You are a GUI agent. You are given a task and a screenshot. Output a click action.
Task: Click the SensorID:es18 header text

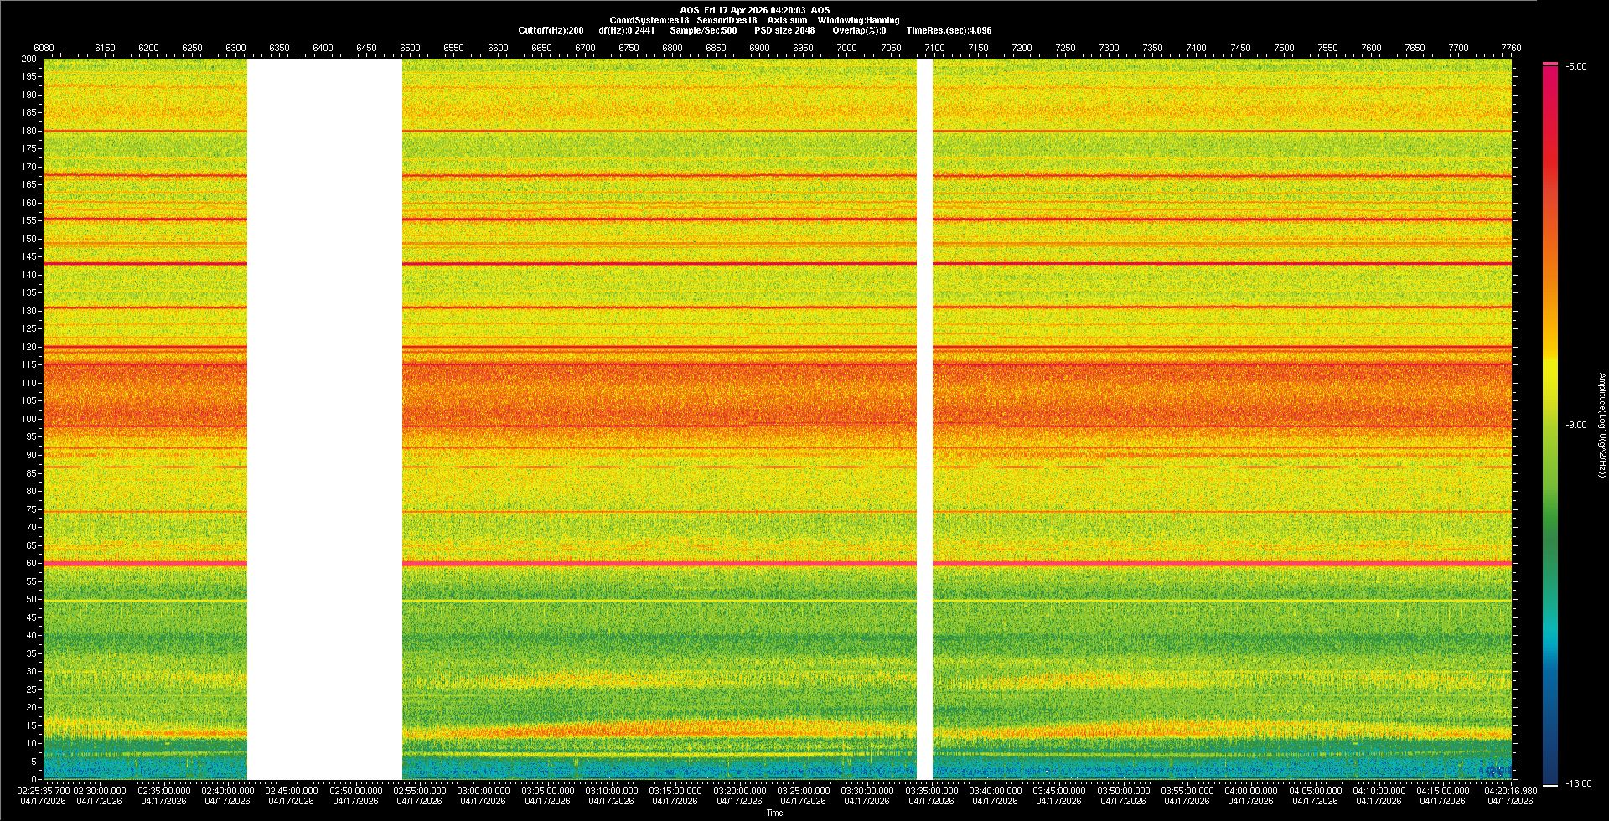pos(727,21)
